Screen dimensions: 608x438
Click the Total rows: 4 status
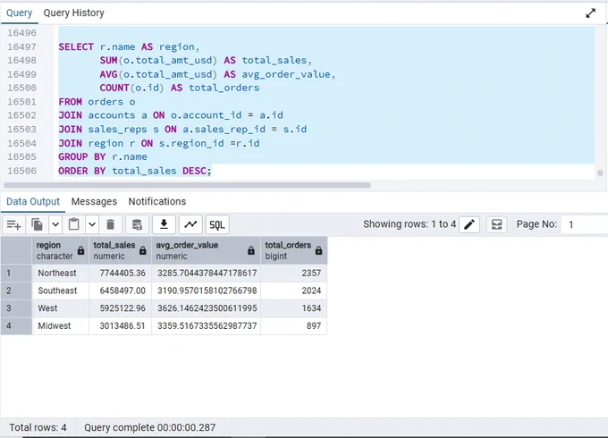coord(38,427)
